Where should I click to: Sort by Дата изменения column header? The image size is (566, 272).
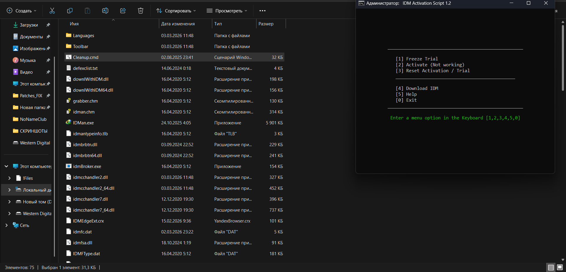178,24
